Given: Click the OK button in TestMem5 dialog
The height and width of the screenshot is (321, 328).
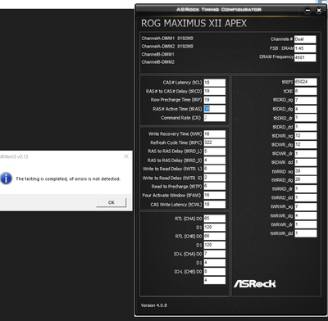Looking at the screenshot, I should tap(112, 202).
